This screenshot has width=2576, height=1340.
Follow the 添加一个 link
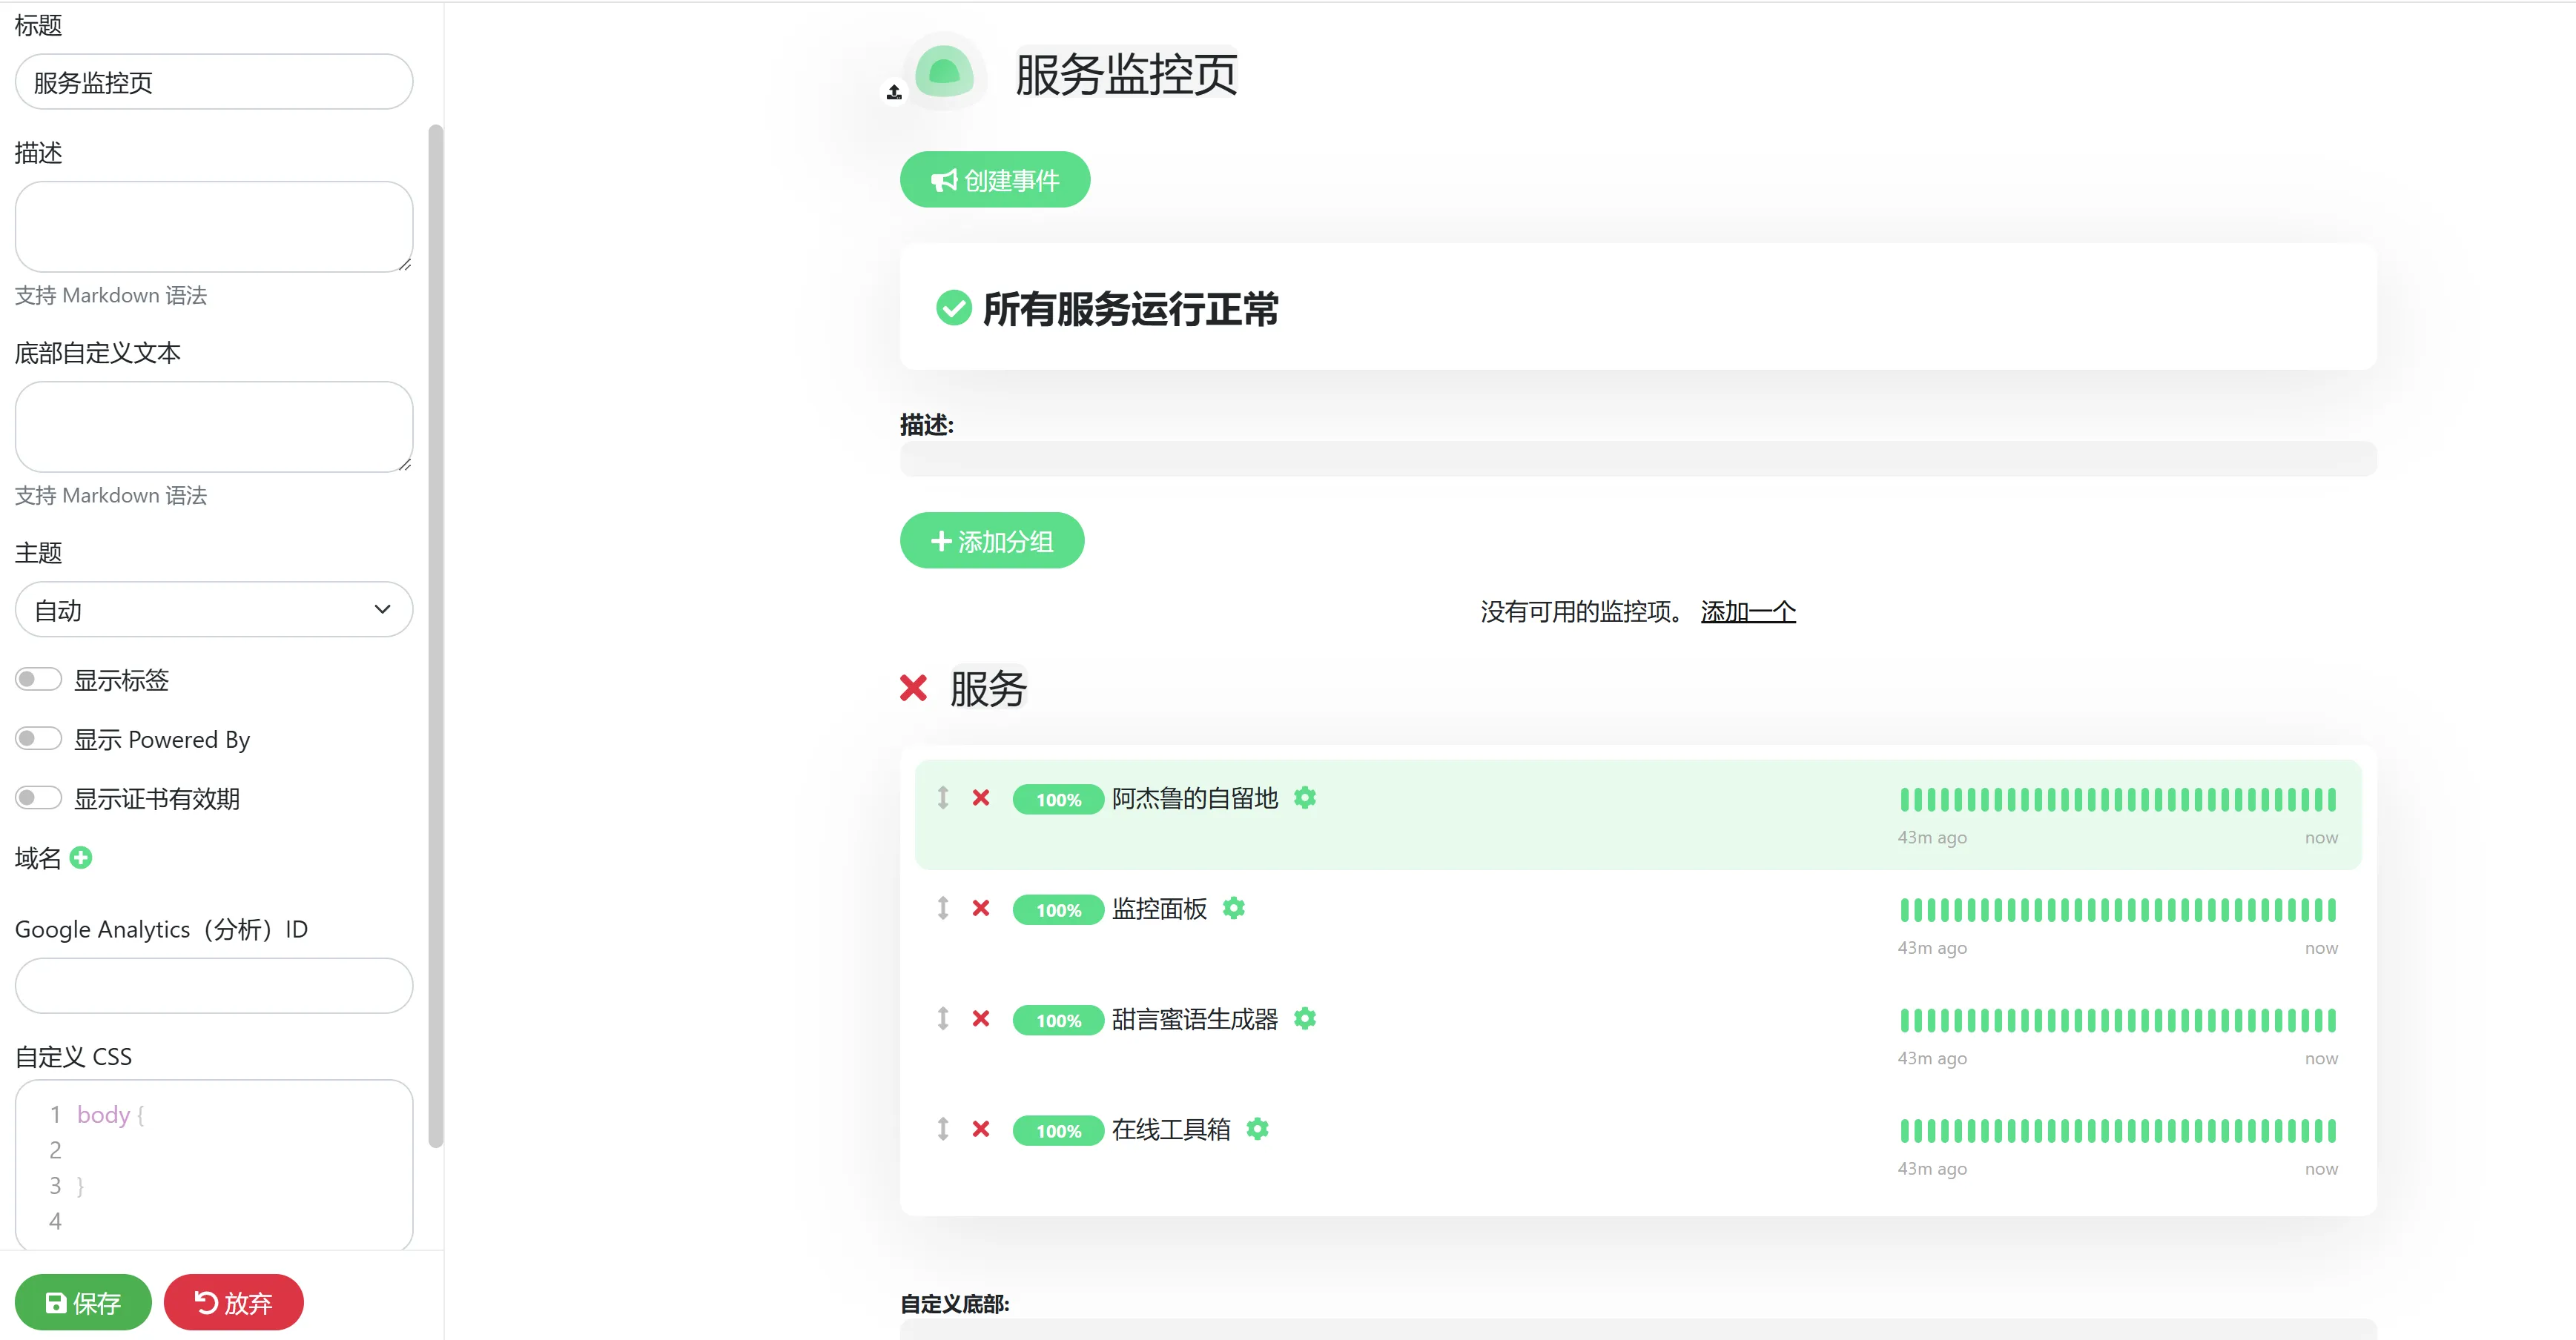[x=1747, y=611]
